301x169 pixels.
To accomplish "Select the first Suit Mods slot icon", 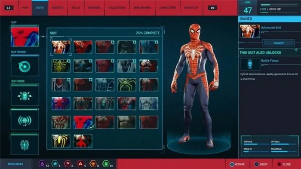I will [25, 96].
